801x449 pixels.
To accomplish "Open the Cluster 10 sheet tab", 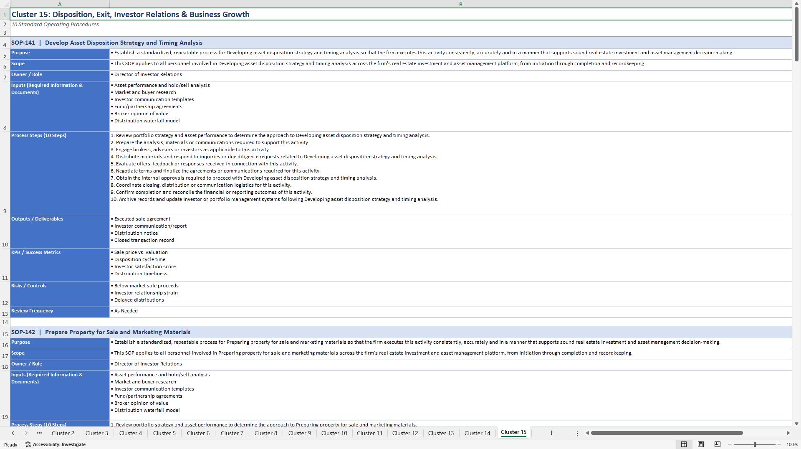I will click(334, 433).
